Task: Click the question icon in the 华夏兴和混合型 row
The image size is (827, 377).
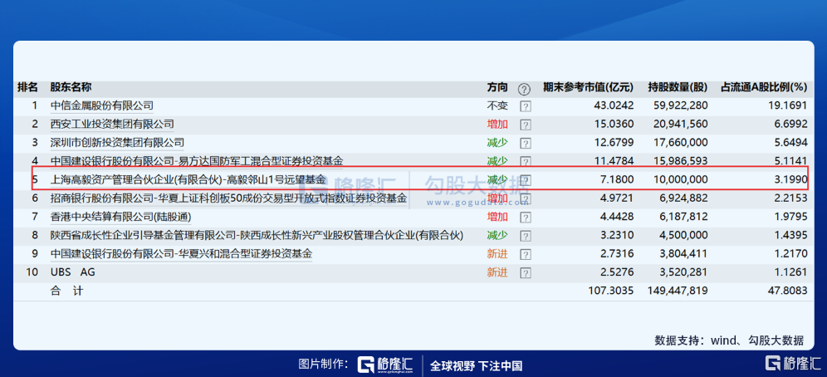Action: click(x=526, y=254)
